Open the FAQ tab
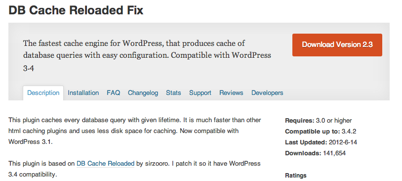Image resolution: width=402 pixels, height=181 pixels. [113, 93]
